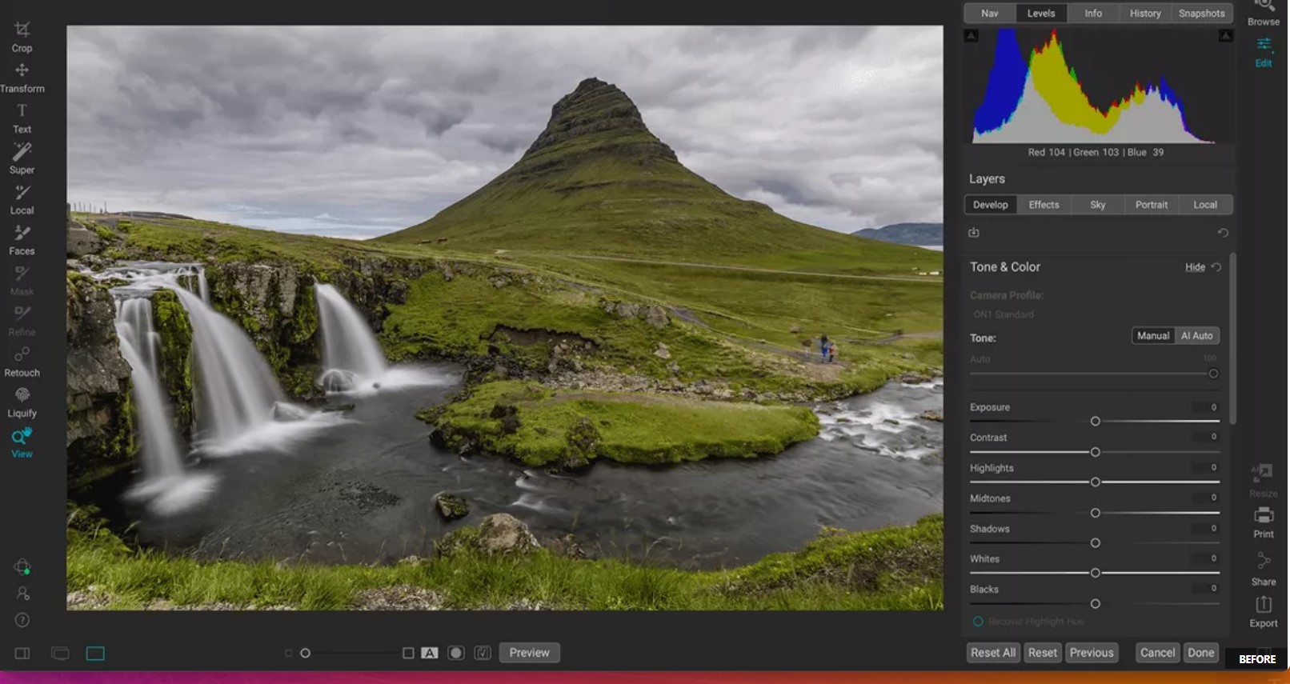This screenshot has height=684, width=1290.
Task: Toggle shadow clipping warning on histogram
Action: pos(972,36)
